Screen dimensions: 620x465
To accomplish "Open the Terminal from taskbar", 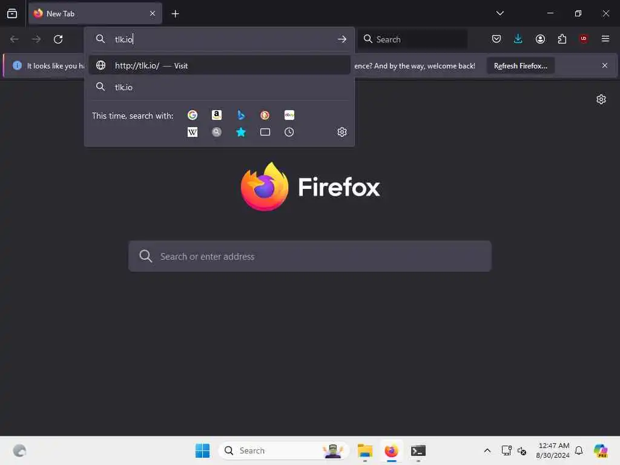I will (418, 450).
